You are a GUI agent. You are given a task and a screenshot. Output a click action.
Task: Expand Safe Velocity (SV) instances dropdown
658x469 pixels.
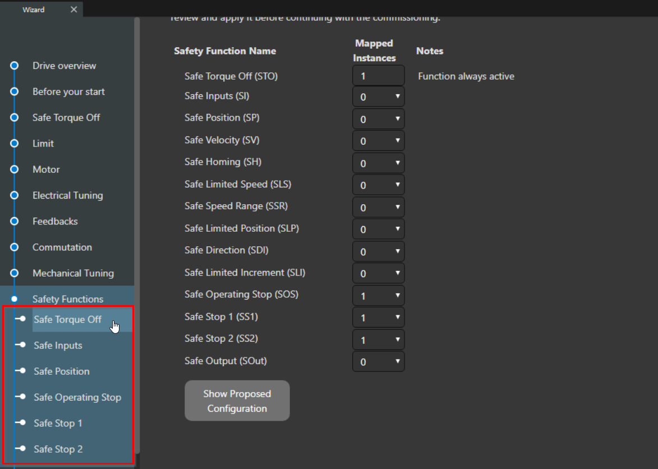coord(378,141)
